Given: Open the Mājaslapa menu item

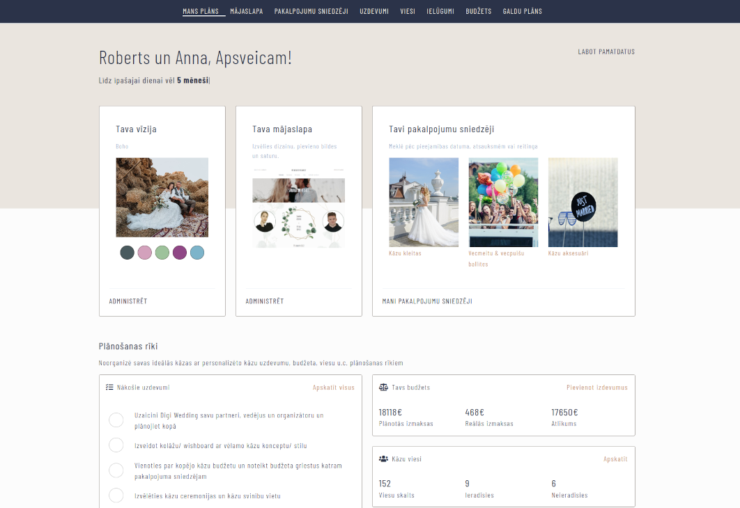Looking at the screenshot, I should (x=246, y=11).
